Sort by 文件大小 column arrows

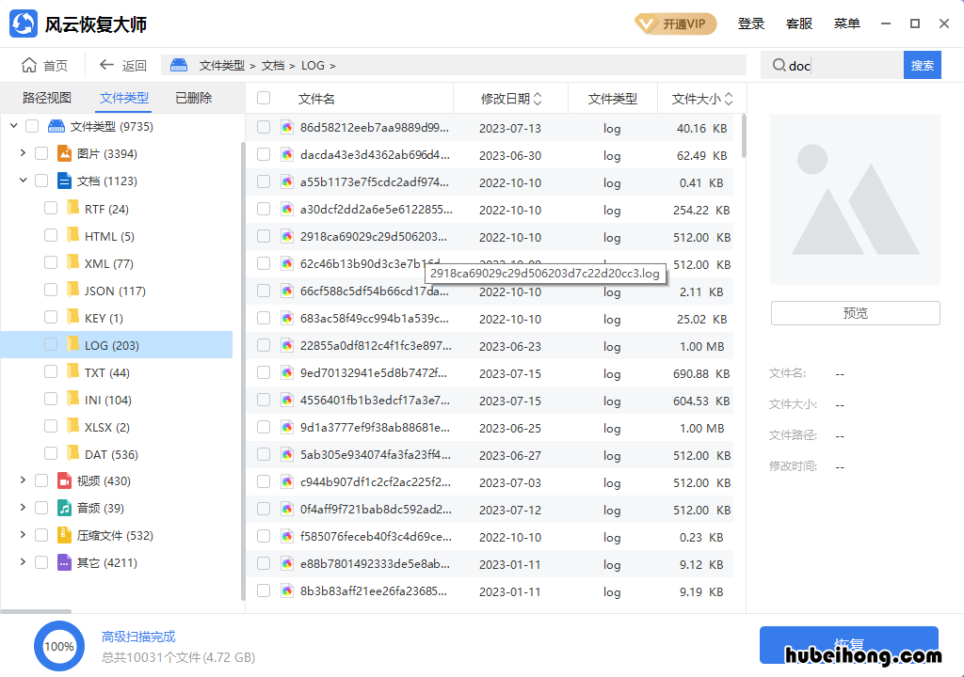[729, 99]
